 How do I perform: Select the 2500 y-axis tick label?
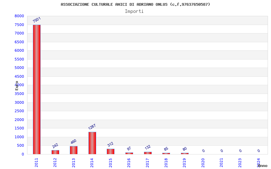pos(19,111)
